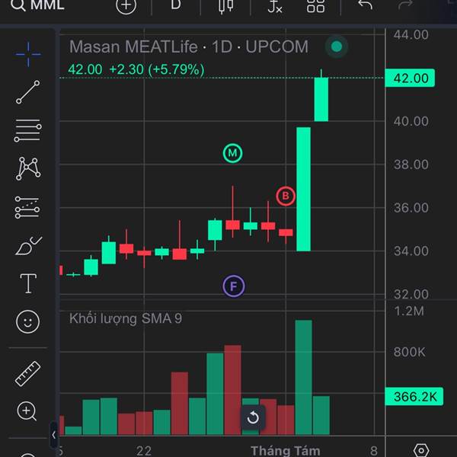Reset the chart view with the circular arrow button
This screenshot has height=457, width=457.
click(253, 417)
